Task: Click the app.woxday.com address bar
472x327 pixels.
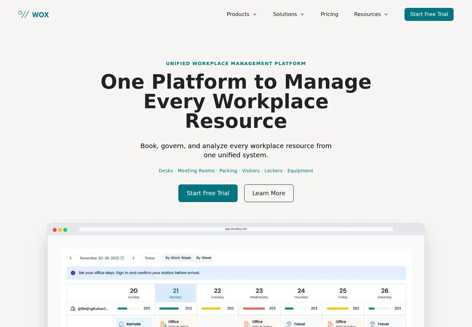Action: click(236, 229)
